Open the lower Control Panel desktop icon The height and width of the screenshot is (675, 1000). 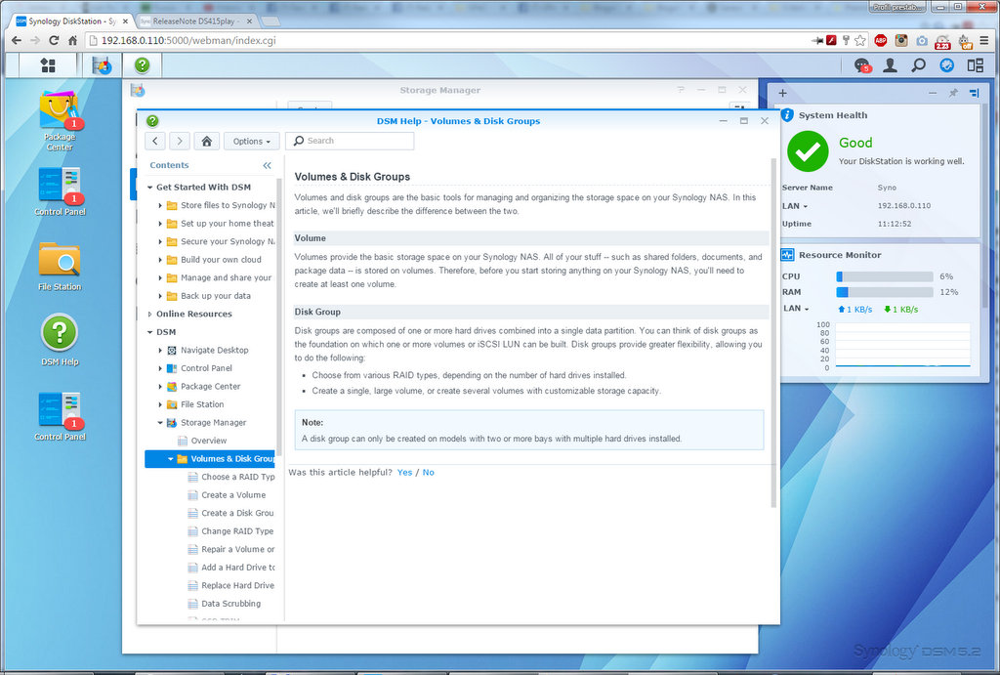(60, 416)
